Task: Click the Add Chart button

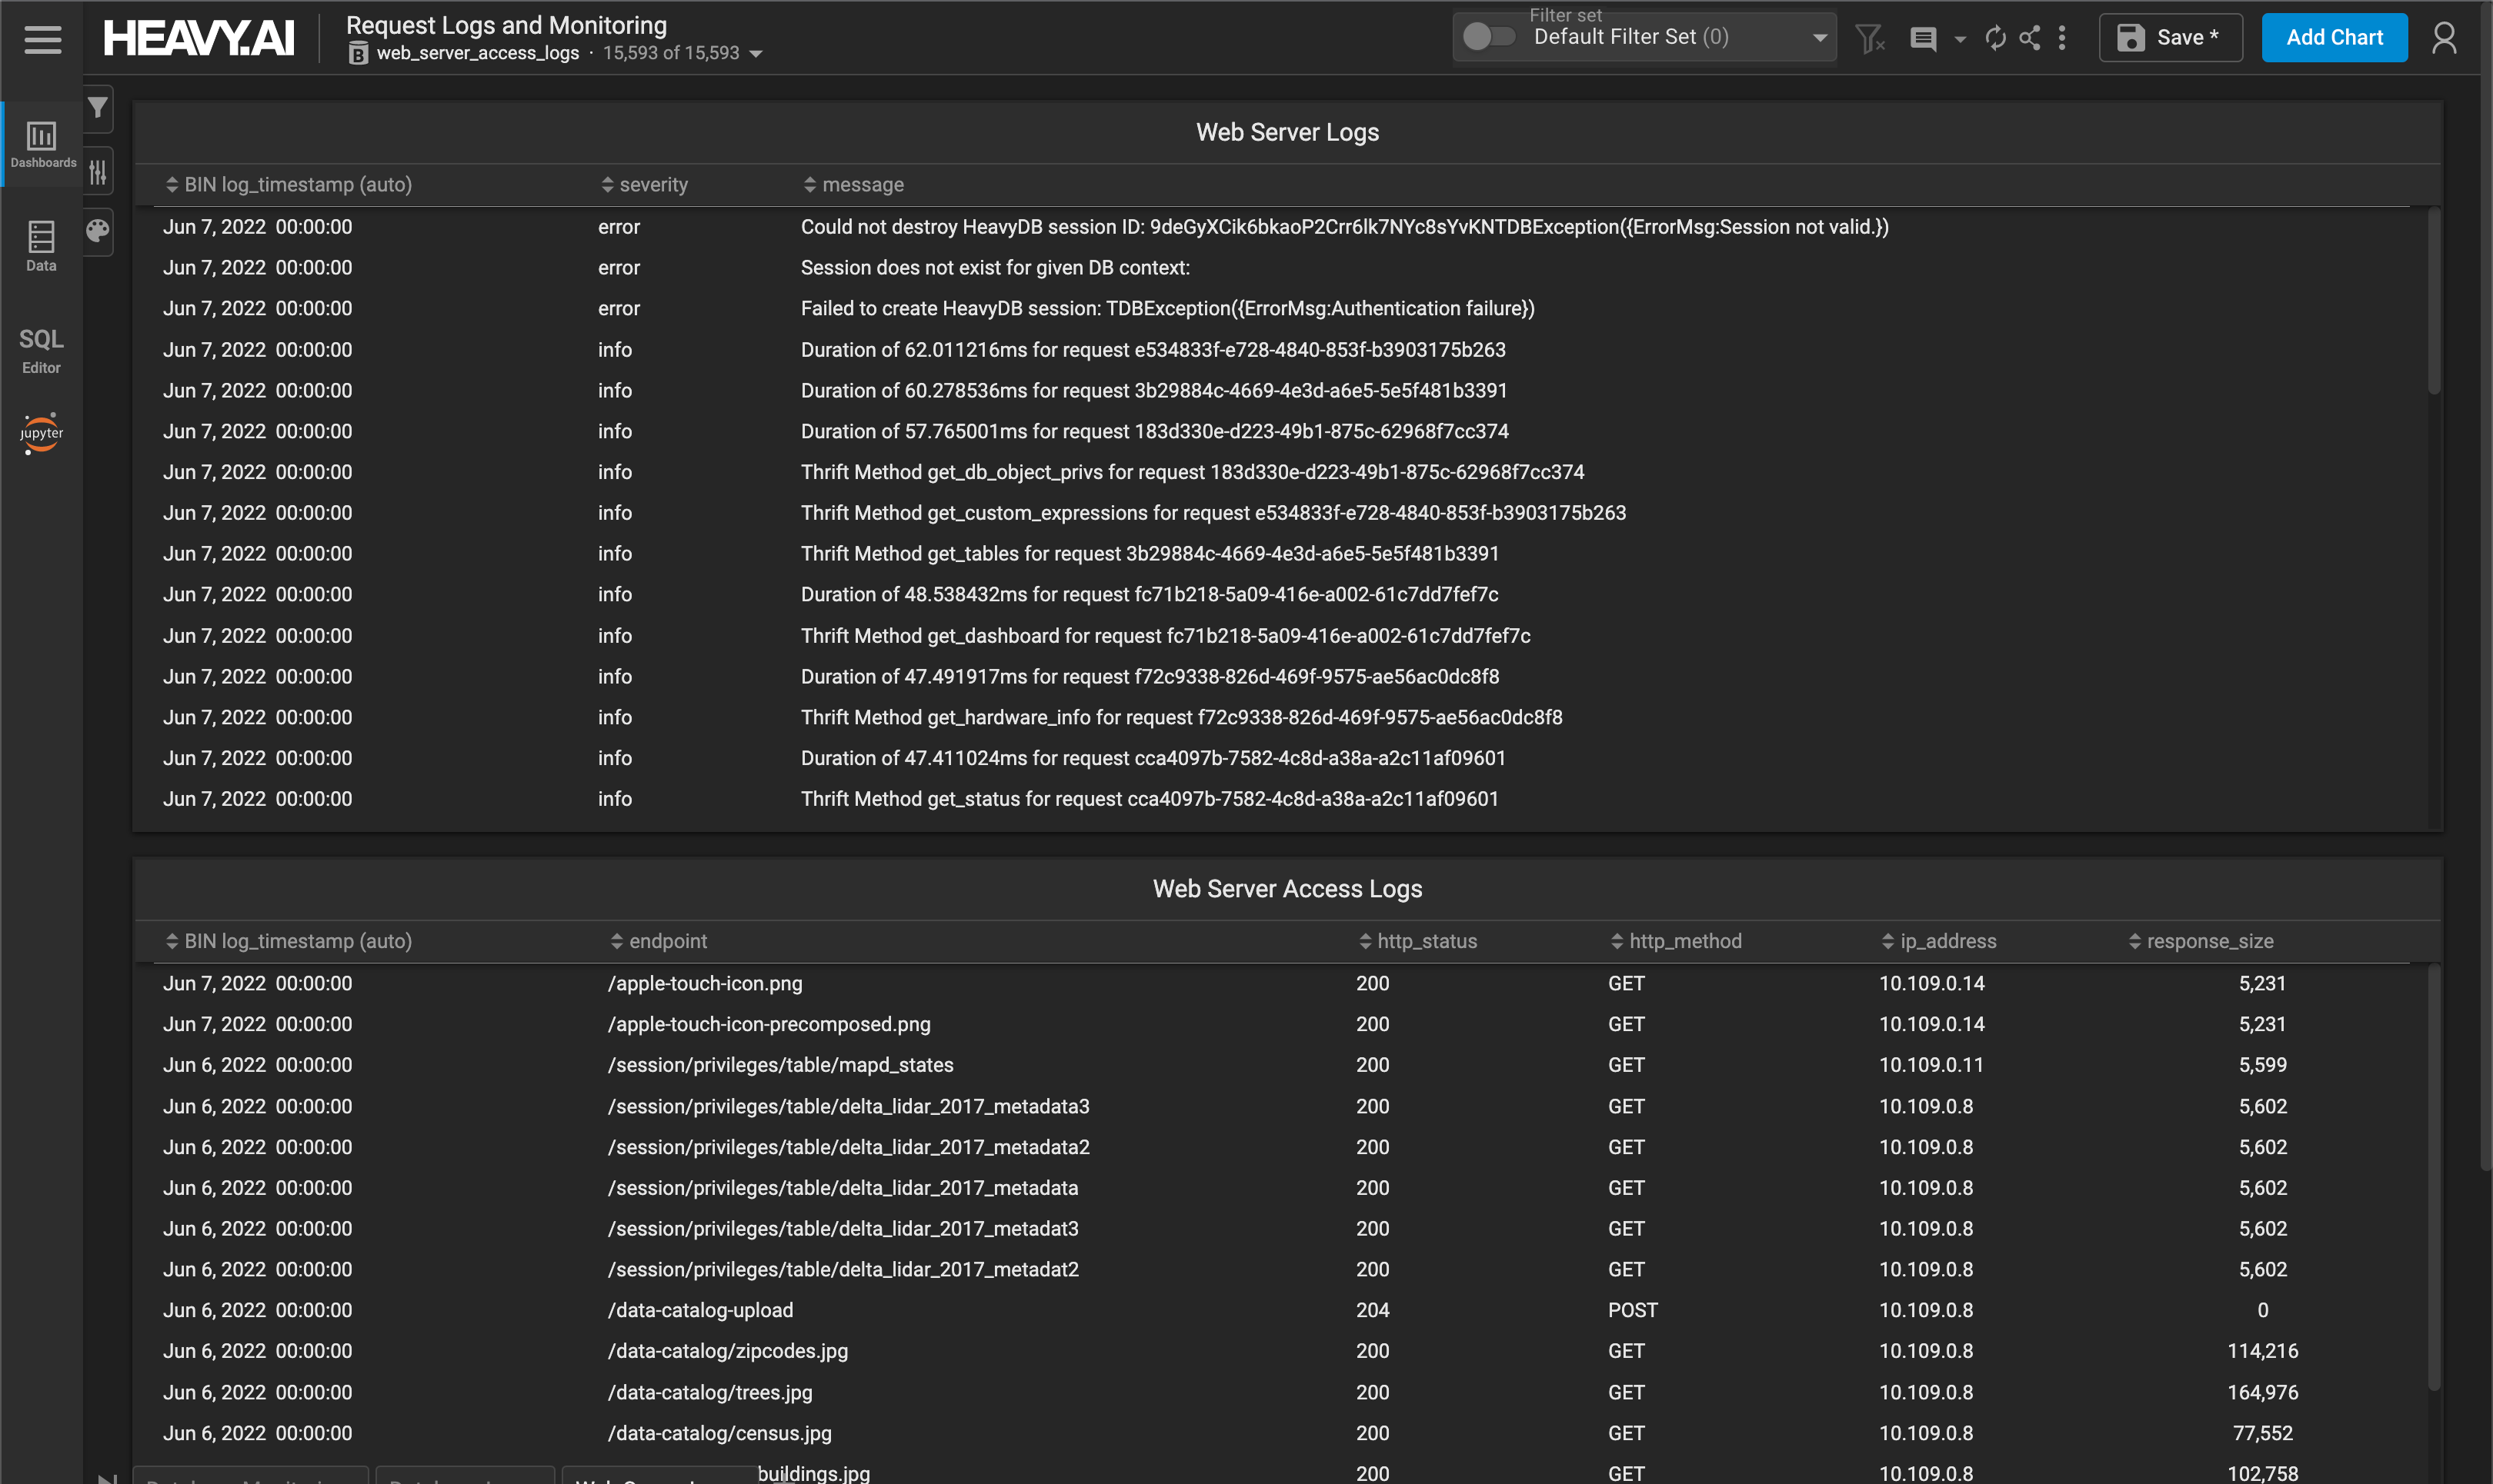Action: tap(2333, 38)
